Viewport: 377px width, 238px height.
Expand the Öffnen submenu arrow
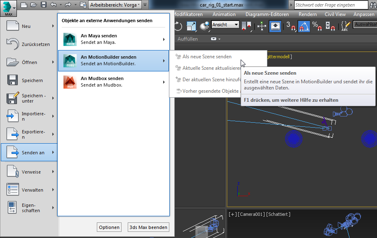53,62
